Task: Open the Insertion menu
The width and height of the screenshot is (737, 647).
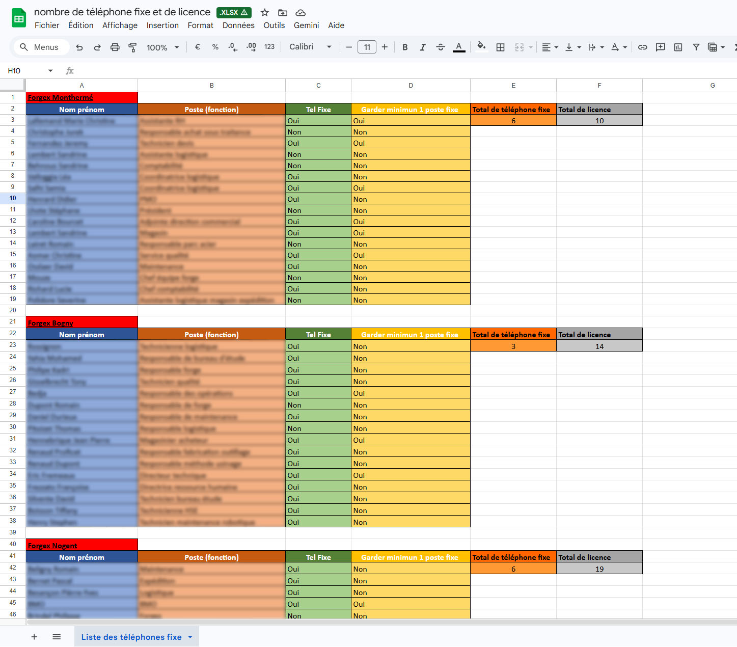Action: (162, 25)
